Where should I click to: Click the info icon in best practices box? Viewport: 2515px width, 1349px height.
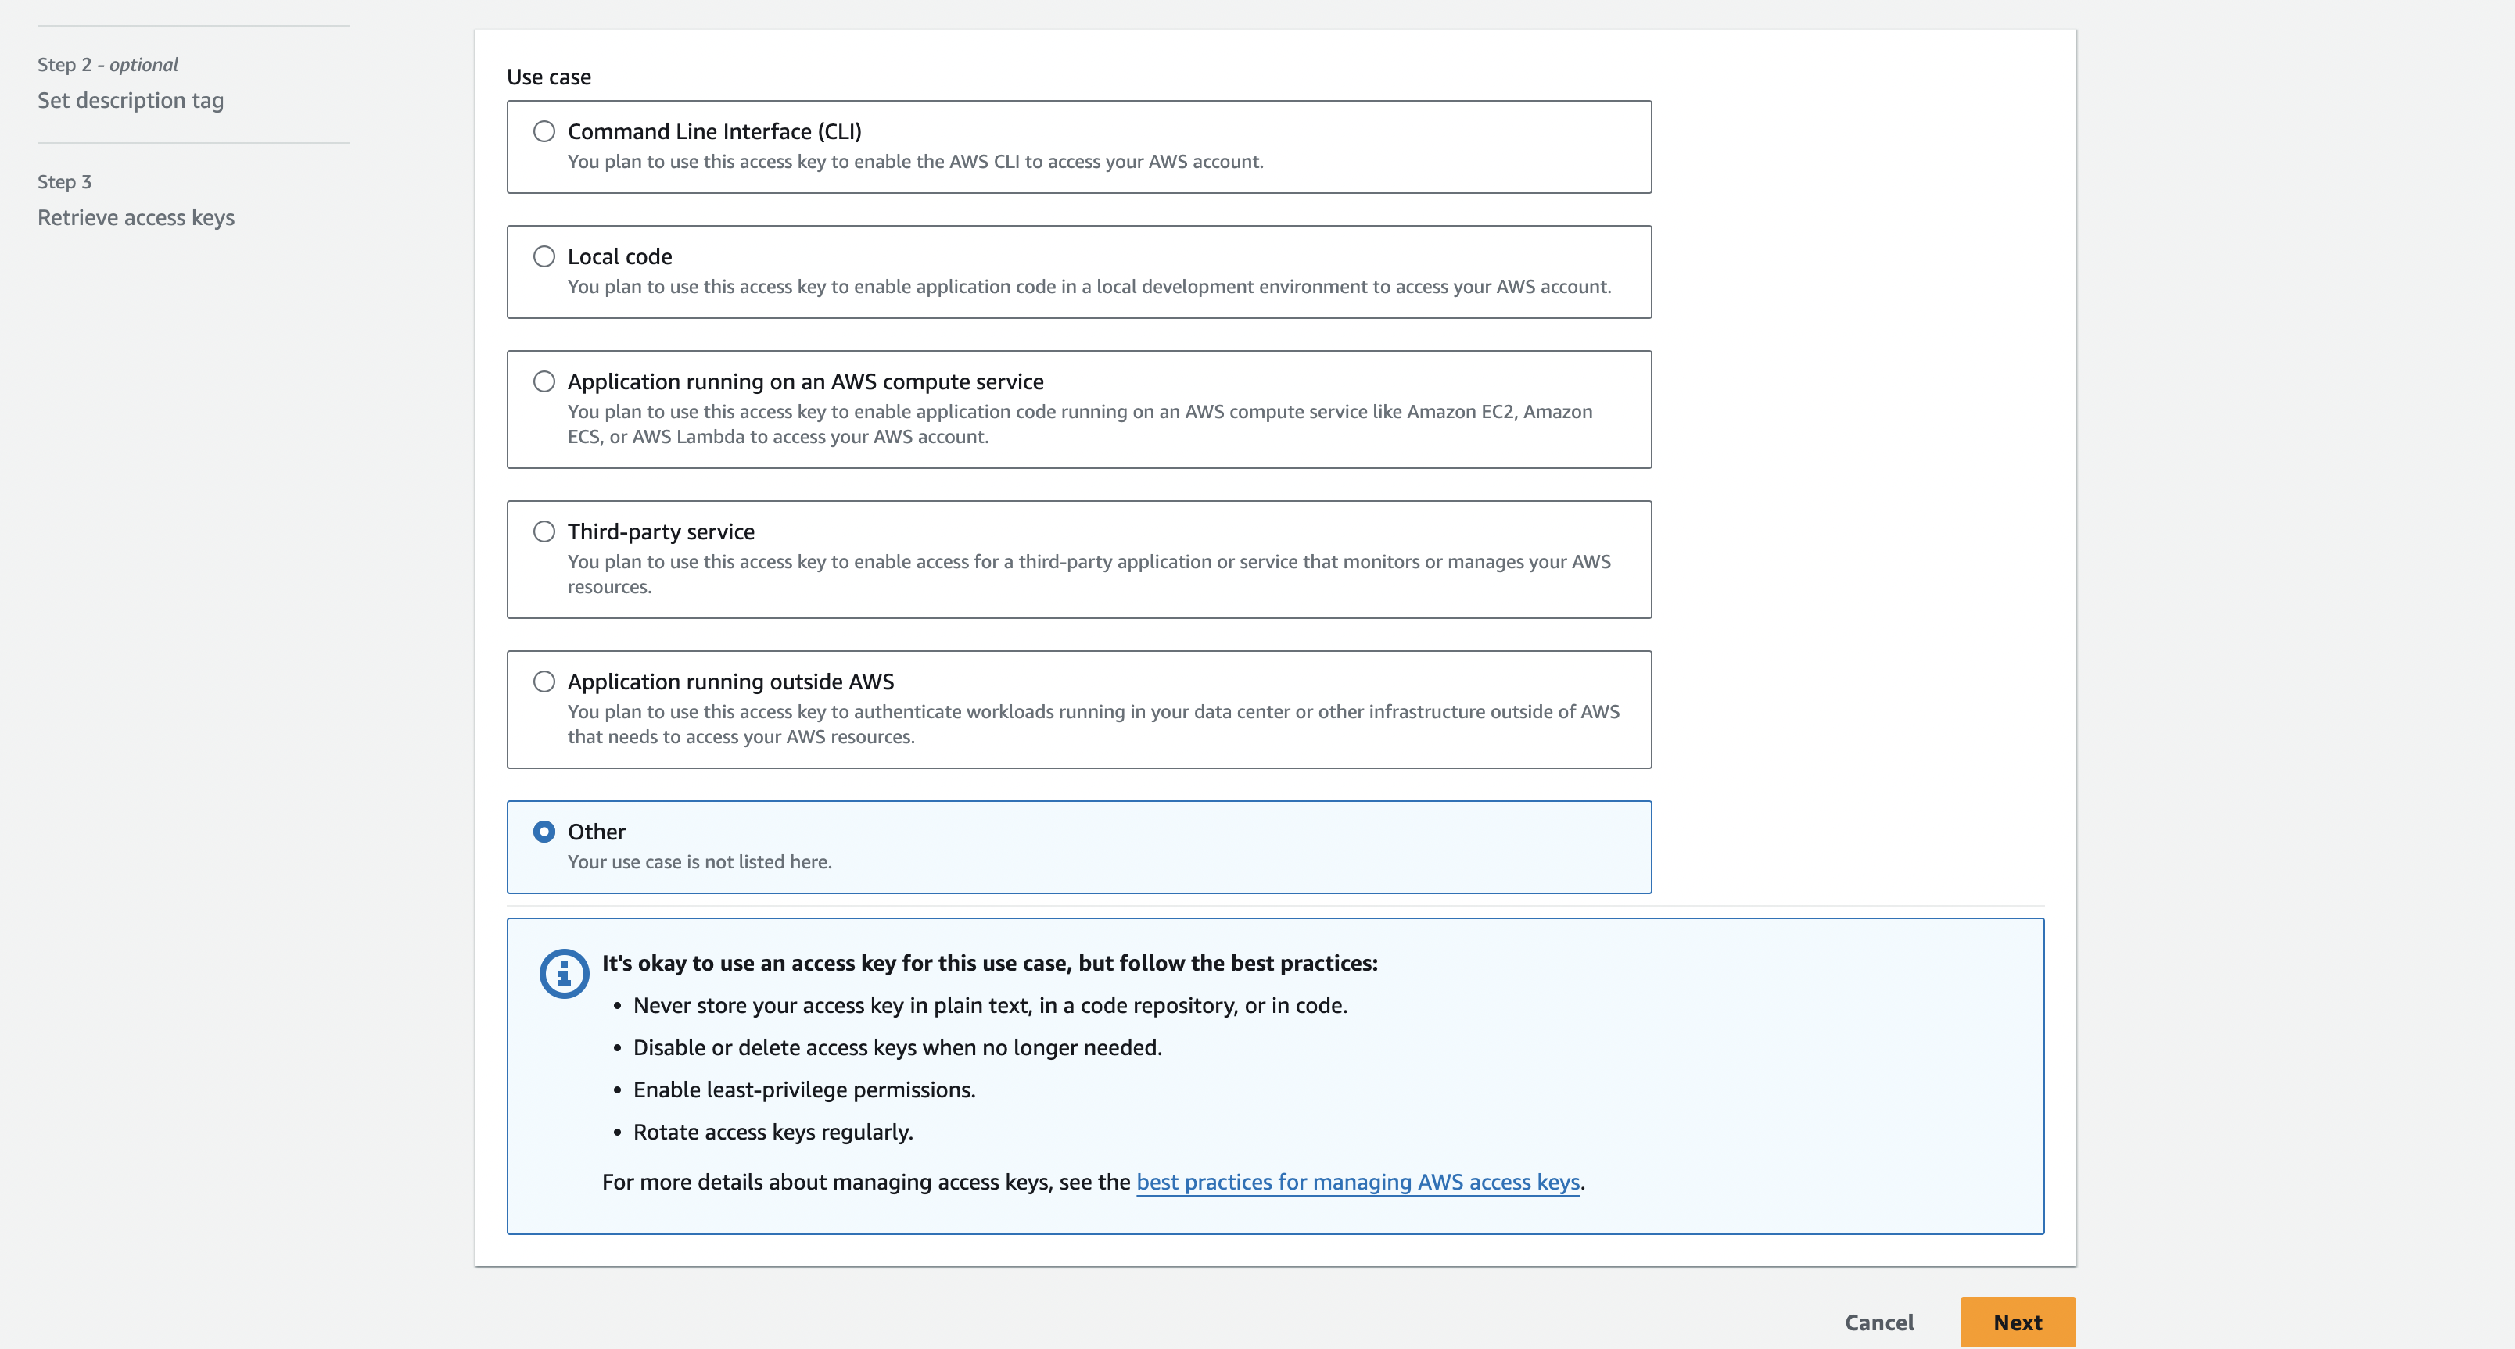563,974
